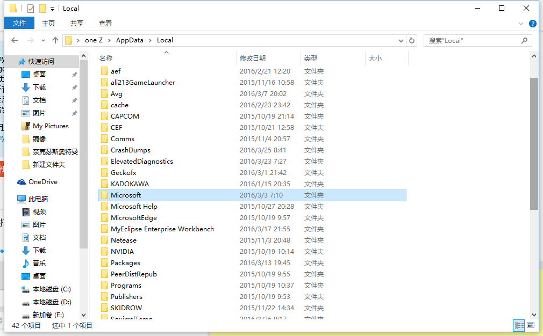Expand chevron after one Z breadcrumb
This screenshot has height=336, width=543.
click(110, 40)
